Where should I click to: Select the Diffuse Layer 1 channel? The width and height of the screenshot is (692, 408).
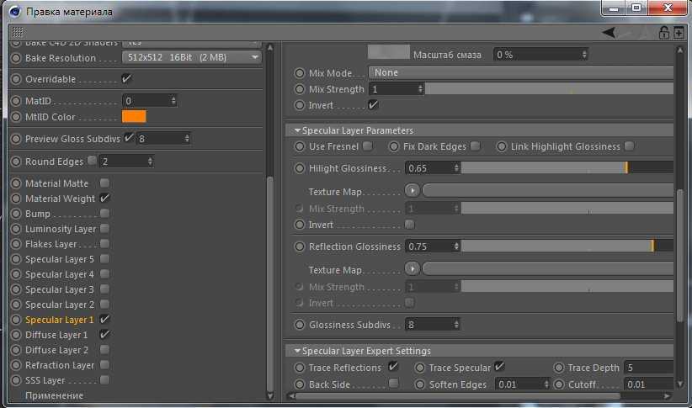(56, 335)
